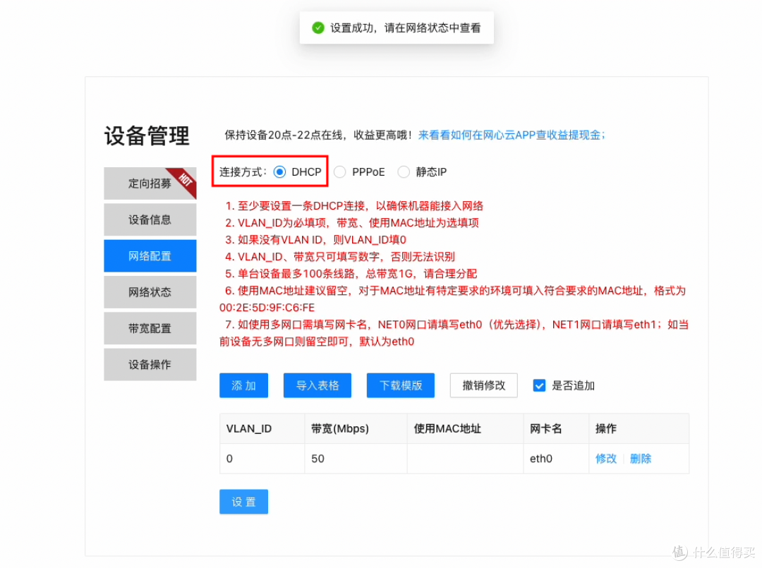Open the 网心云APP查收益提现 link
The width and height of the screenshot is (762, 568).
pos(512,135)
